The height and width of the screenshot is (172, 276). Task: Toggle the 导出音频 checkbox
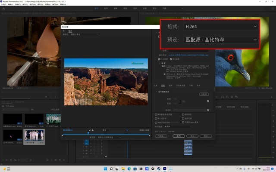(171, 59)
